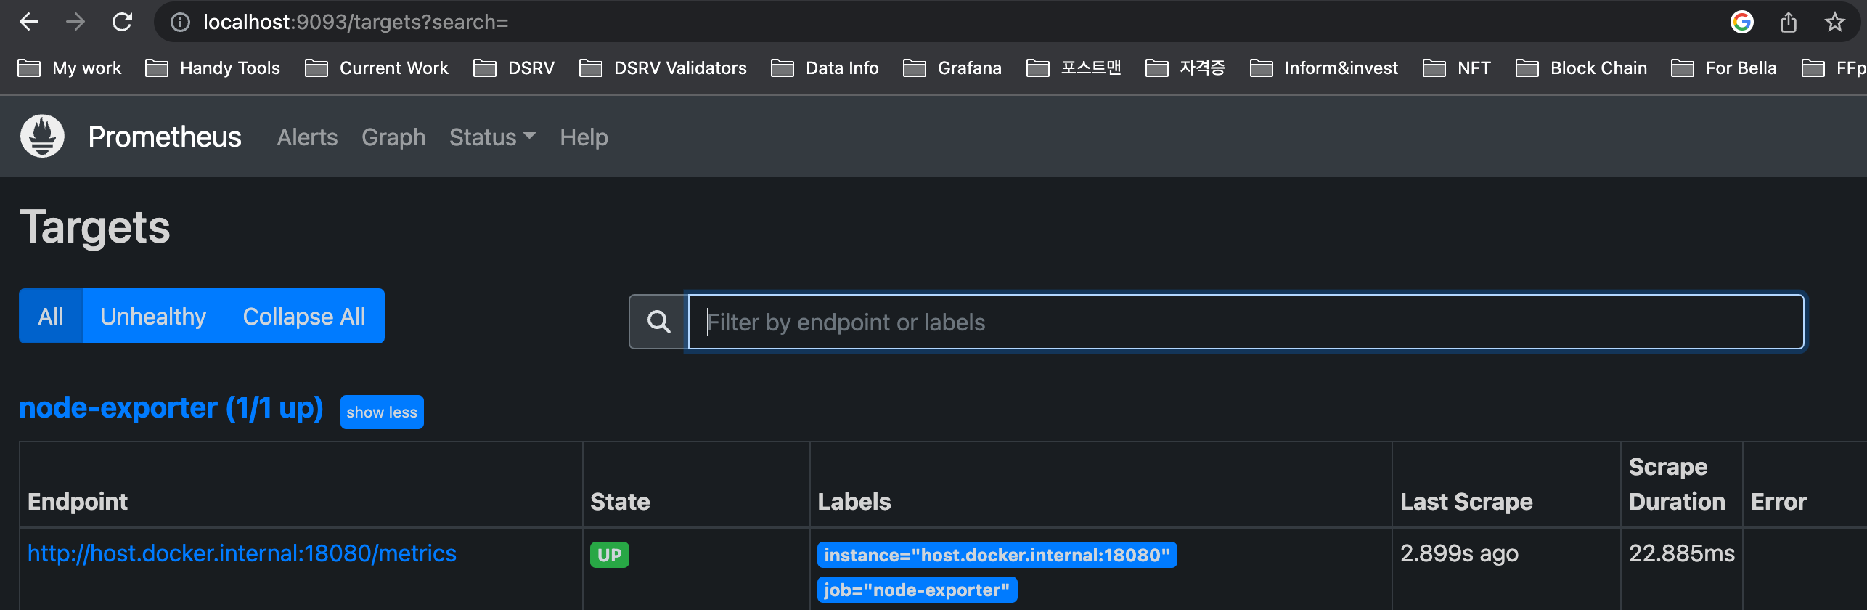Image resolution: width=1867 pixels, height=610 pixels.
Task: Click the Google account icon
Action: tap(1742, 23)
